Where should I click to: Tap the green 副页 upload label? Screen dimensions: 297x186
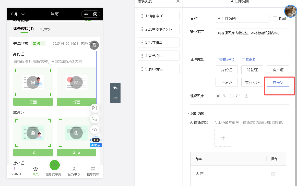(x=76, y=153)
